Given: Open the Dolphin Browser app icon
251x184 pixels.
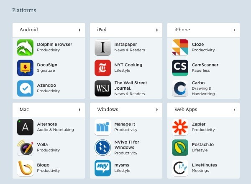Looking at the screenshot, I should point(25,48).
